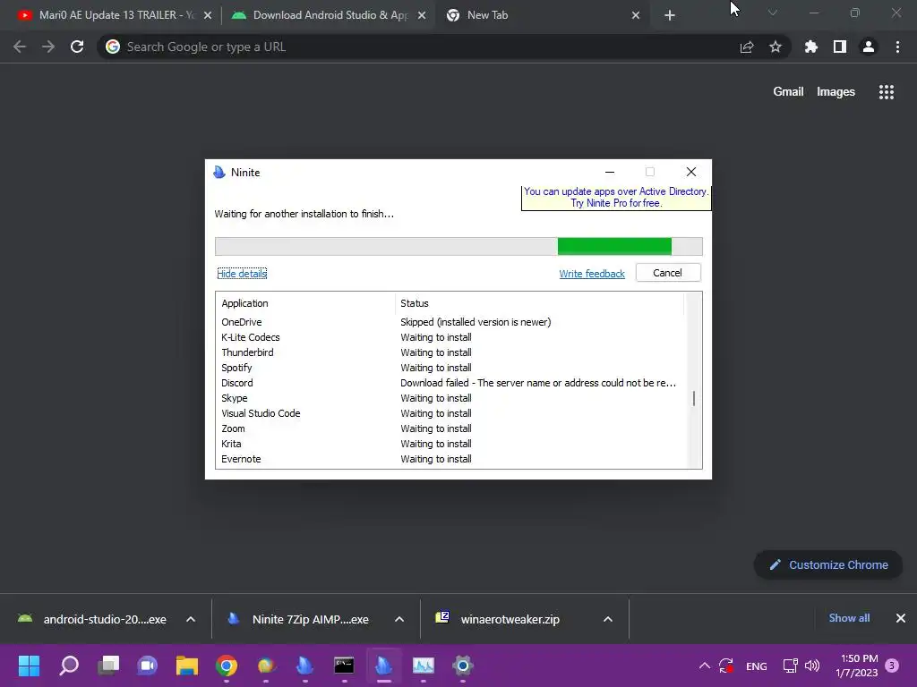This screenshot has height=687, width=917.
Task: Select the Krita row
Action: (450, 444)
